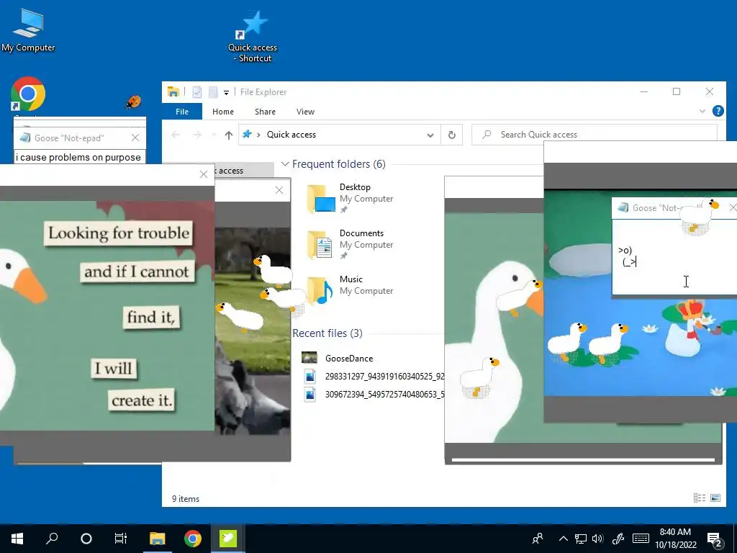Open taskbar Search
The height and width of the screenshot is (553, 737).
(x=52, y=539)
